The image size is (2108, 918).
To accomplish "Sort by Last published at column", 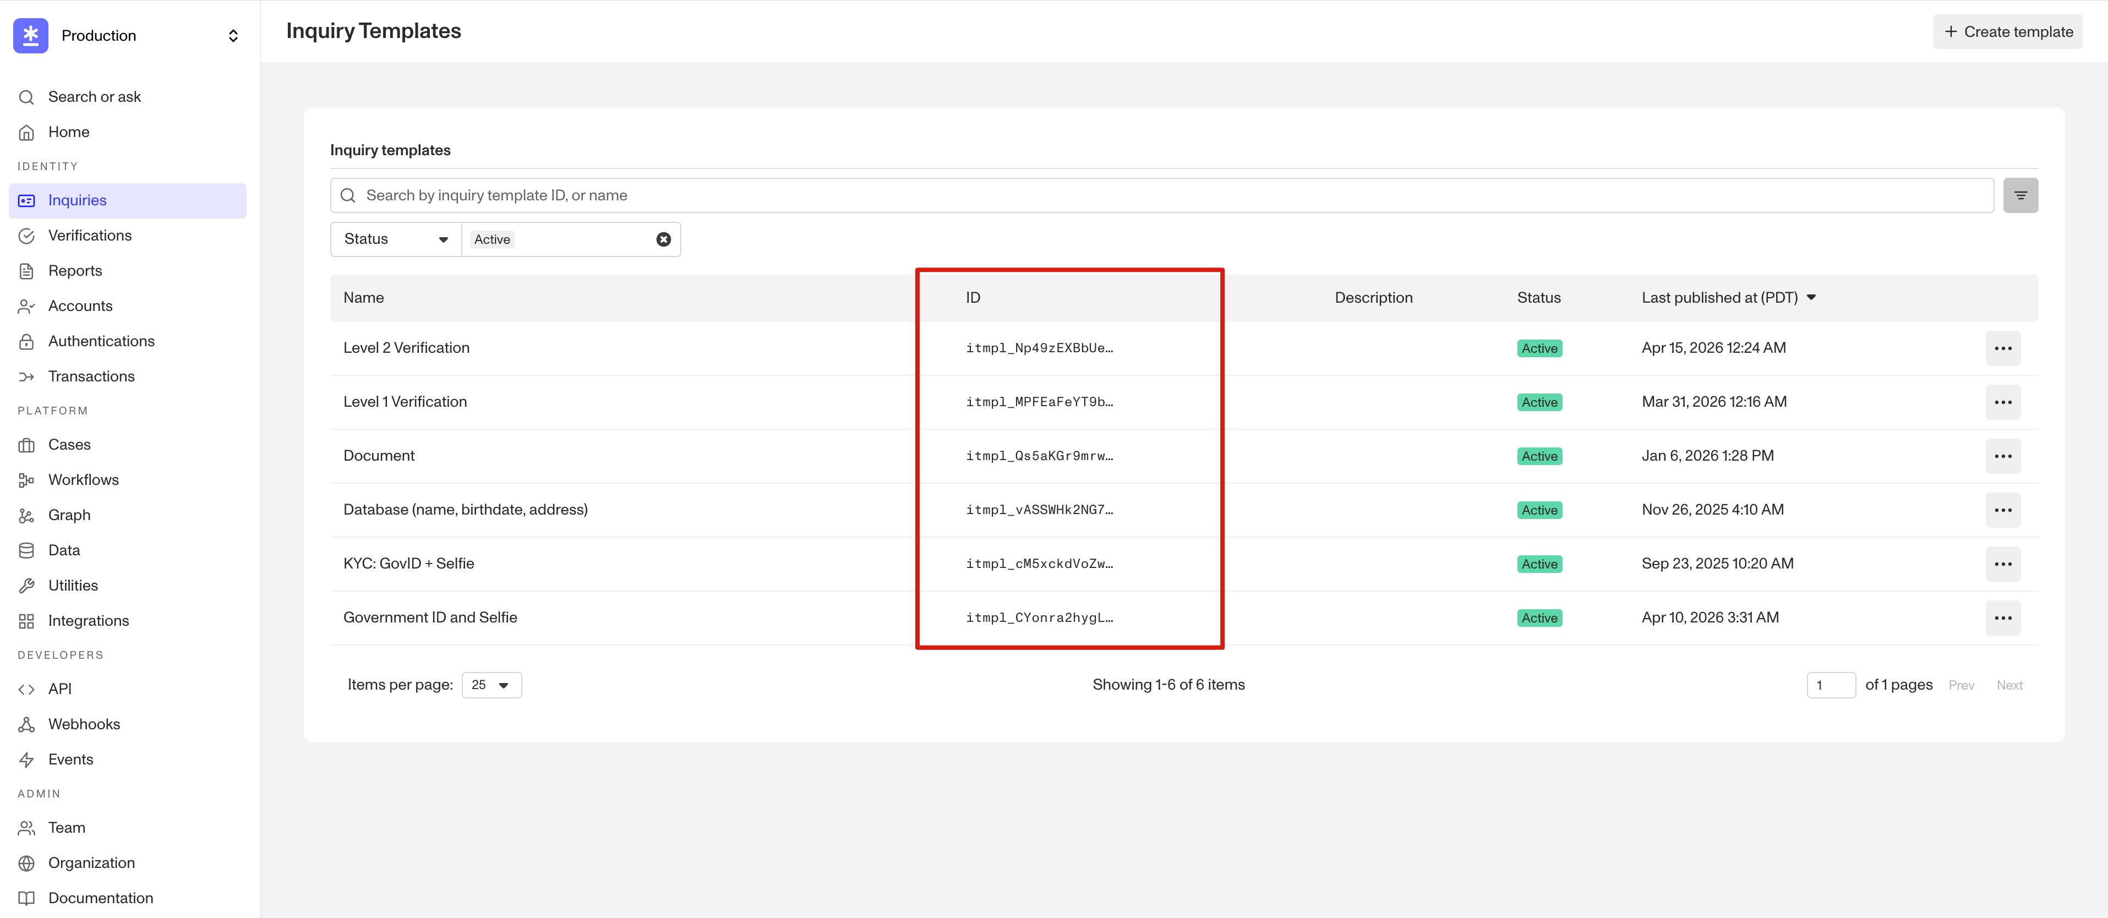I will tap(1728, 298).
